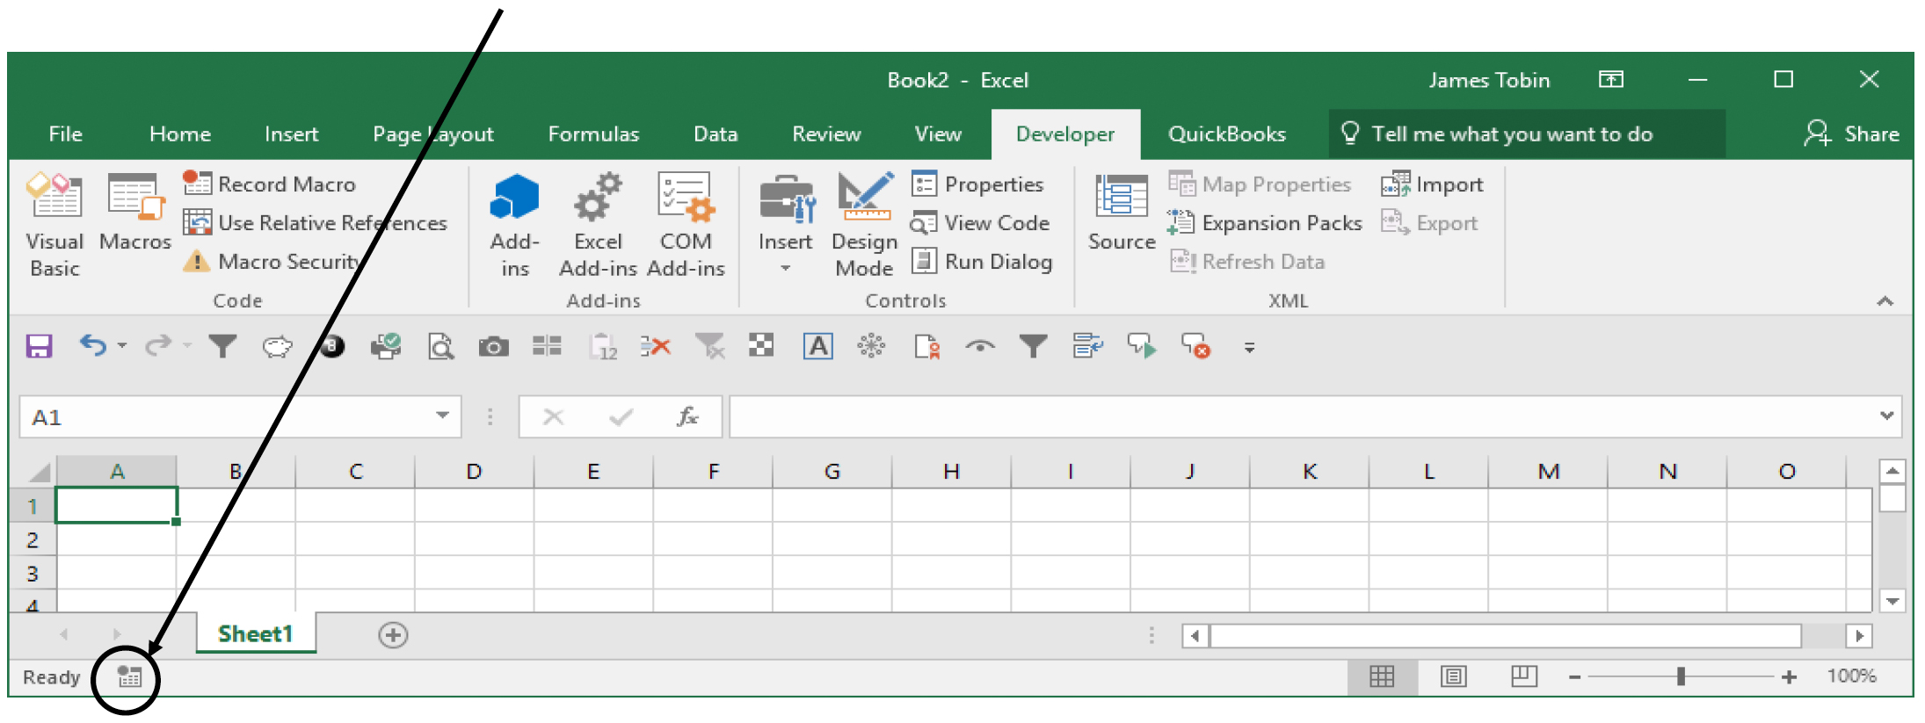Click the comment with green play icon
The height and width of the screenshot is (723, 1925).
coord(1142,346)
